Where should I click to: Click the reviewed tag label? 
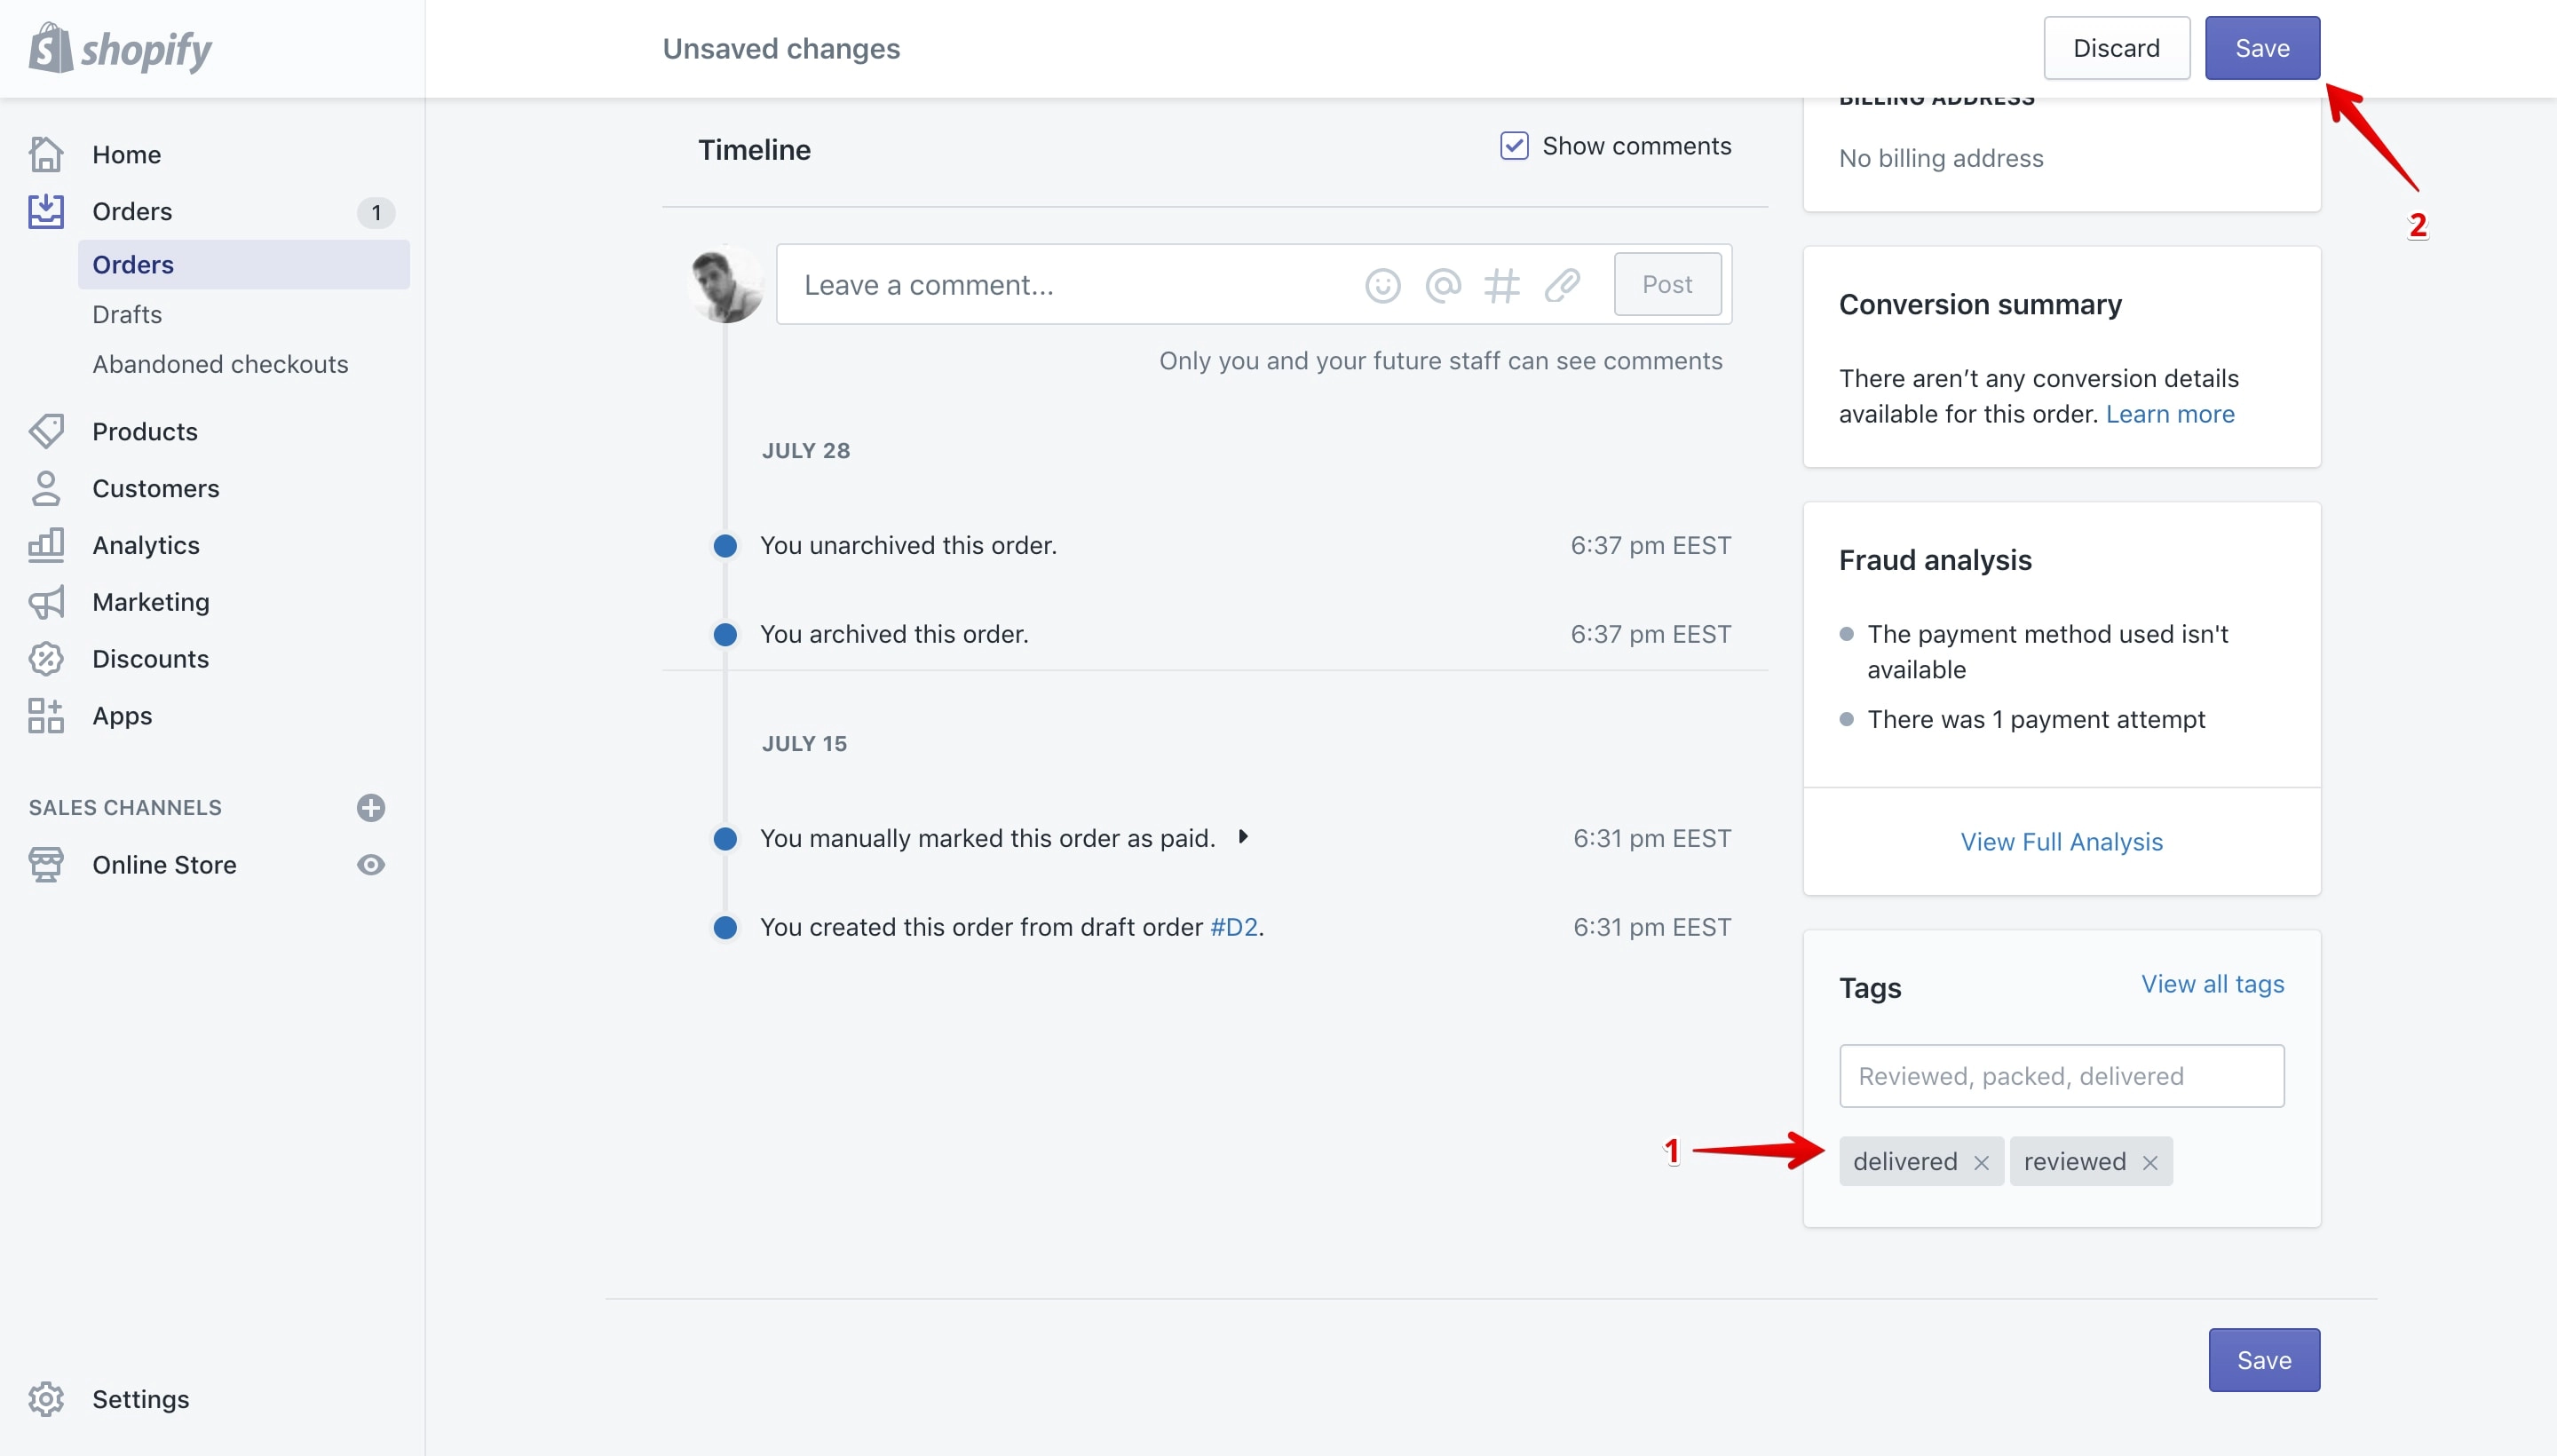[x=2075, y=1161]
